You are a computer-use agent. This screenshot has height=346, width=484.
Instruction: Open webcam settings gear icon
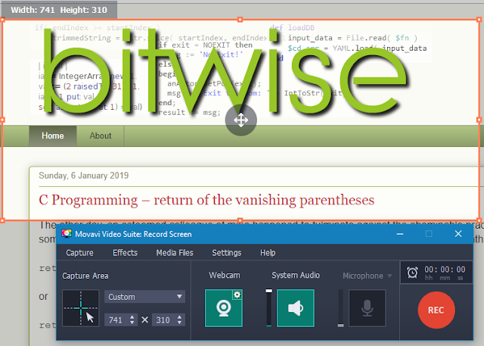coord(237,295)
